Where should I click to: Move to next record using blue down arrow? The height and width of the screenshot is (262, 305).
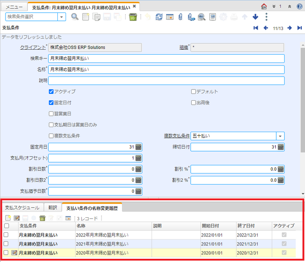point(255,17)
